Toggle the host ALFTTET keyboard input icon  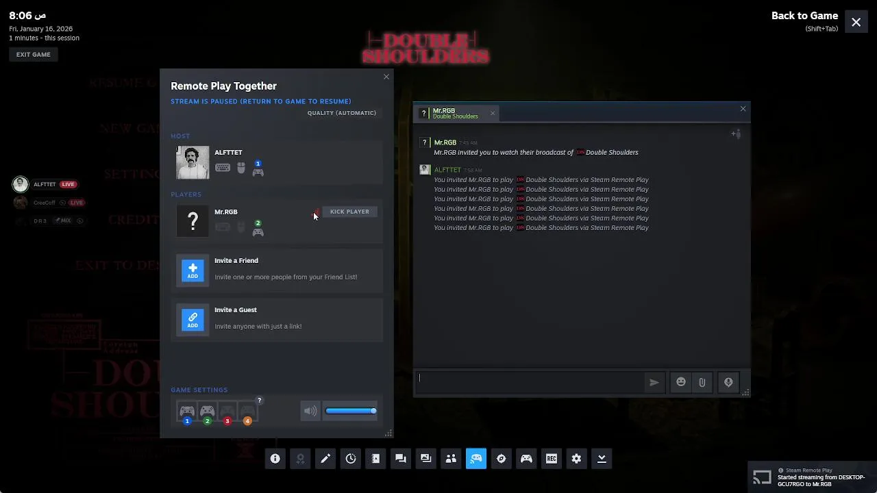click(x=223, y=168)
